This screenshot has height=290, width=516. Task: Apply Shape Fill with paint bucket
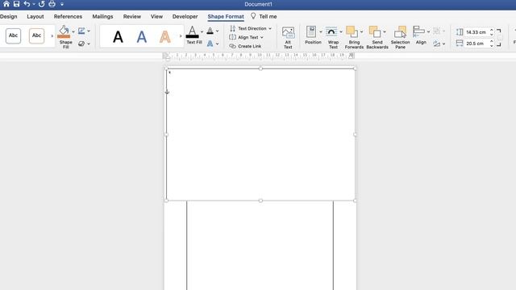pyautogui.click(x=64, y=32)
